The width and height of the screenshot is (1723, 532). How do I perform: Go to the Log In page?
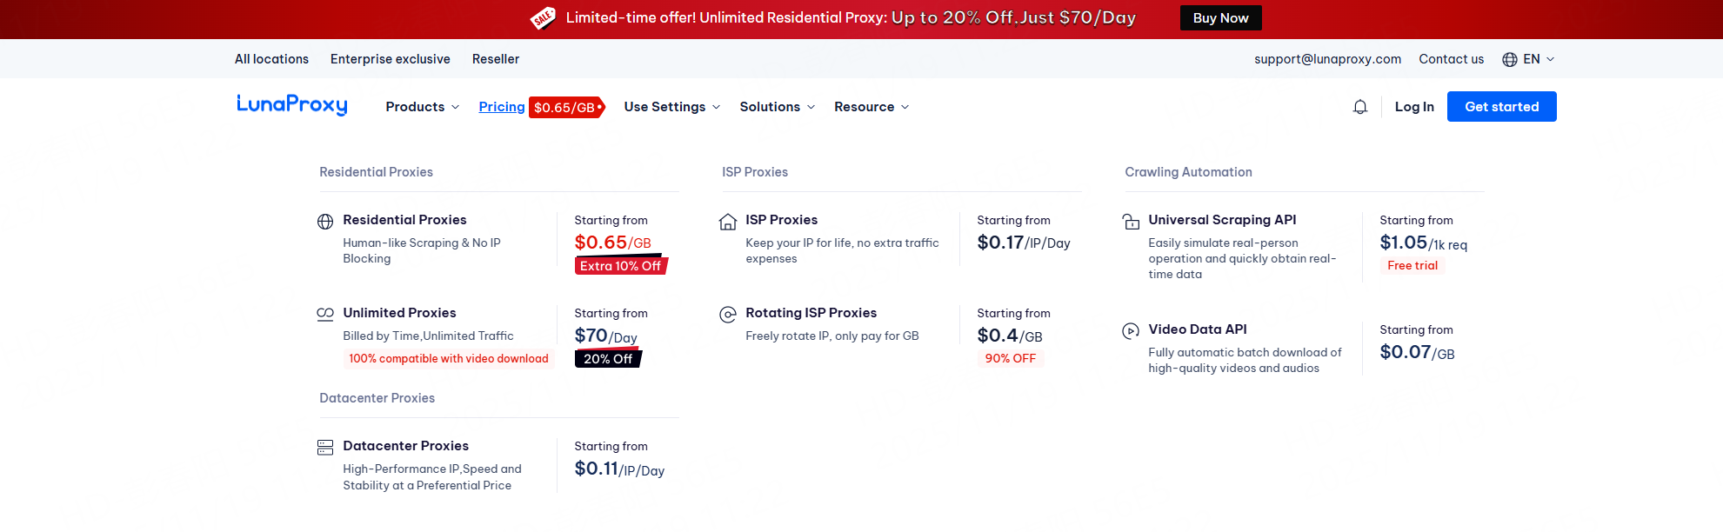tap(1414, 107)
